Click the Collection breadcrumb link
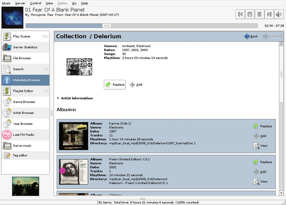286x205 pixels. click(71, 36)
